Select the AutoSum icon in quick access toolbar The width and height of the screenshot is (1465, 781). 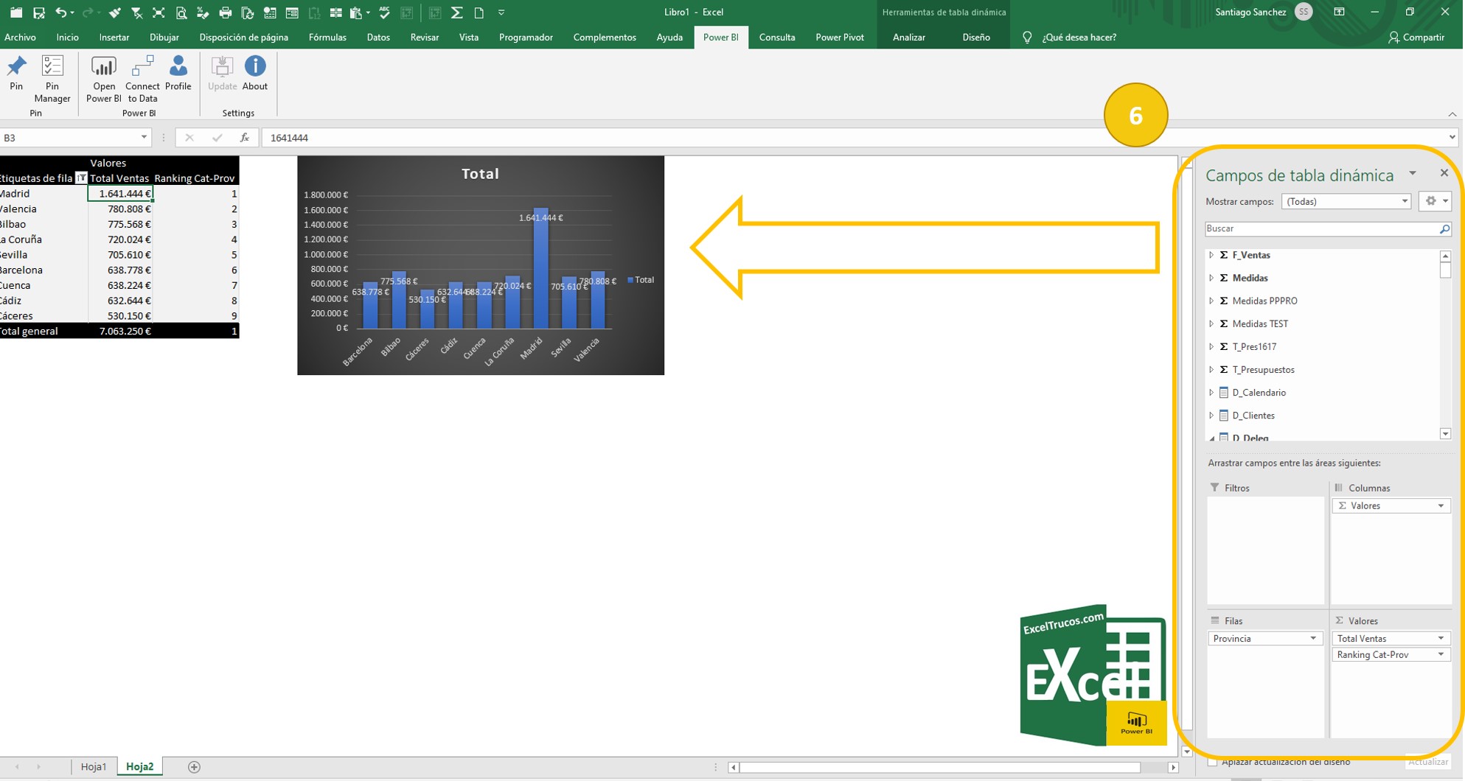(x=457, y=12)
